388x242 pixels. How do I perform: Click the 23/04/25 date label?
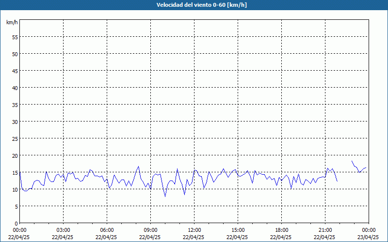pos(368,237)
